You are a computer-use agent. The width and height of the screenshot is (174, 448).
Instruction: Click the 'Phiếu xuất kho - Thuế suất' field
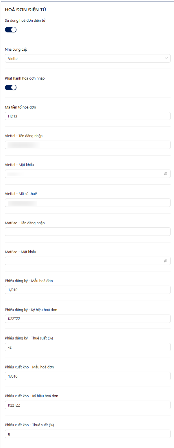coord(88,434)
